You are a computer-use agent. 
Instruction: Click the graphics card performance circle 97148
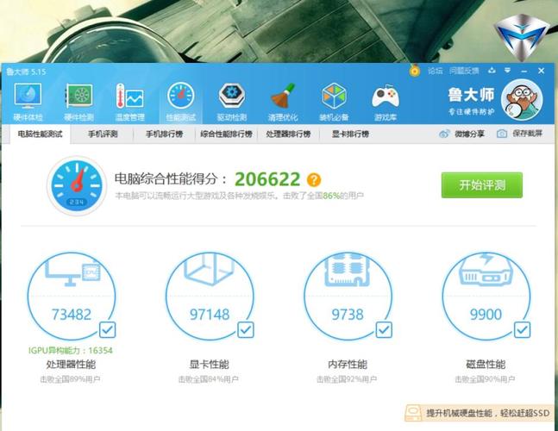pyautogui.click(x=210, y=297)
